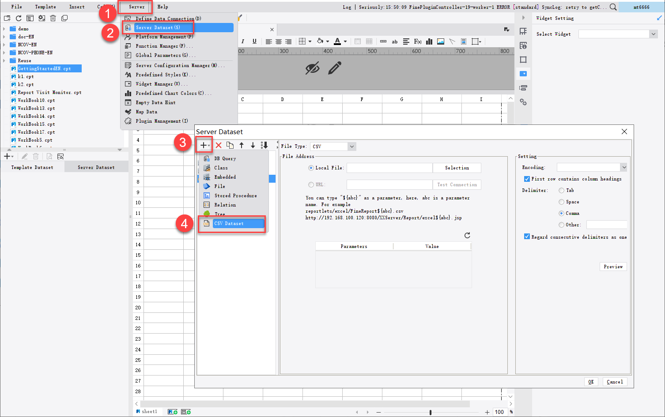This screenshot has height=417, width=665.
Task: Click the Local File path field
Action: click(389, 168)
